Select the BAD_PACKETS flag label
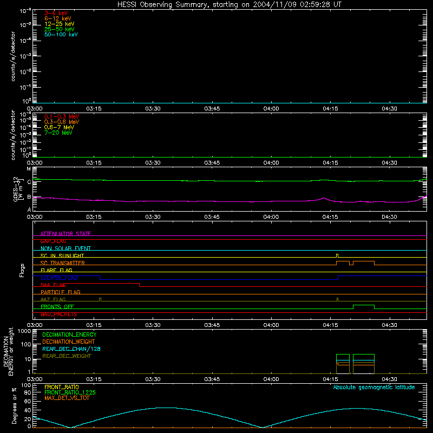This screenshot has width=433, height=433. click(59, 314)
